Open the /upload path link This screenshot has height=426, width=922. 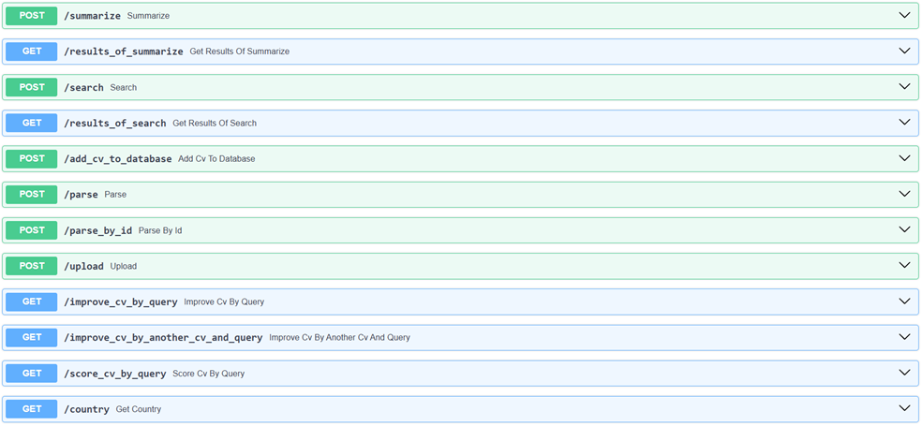83,266
